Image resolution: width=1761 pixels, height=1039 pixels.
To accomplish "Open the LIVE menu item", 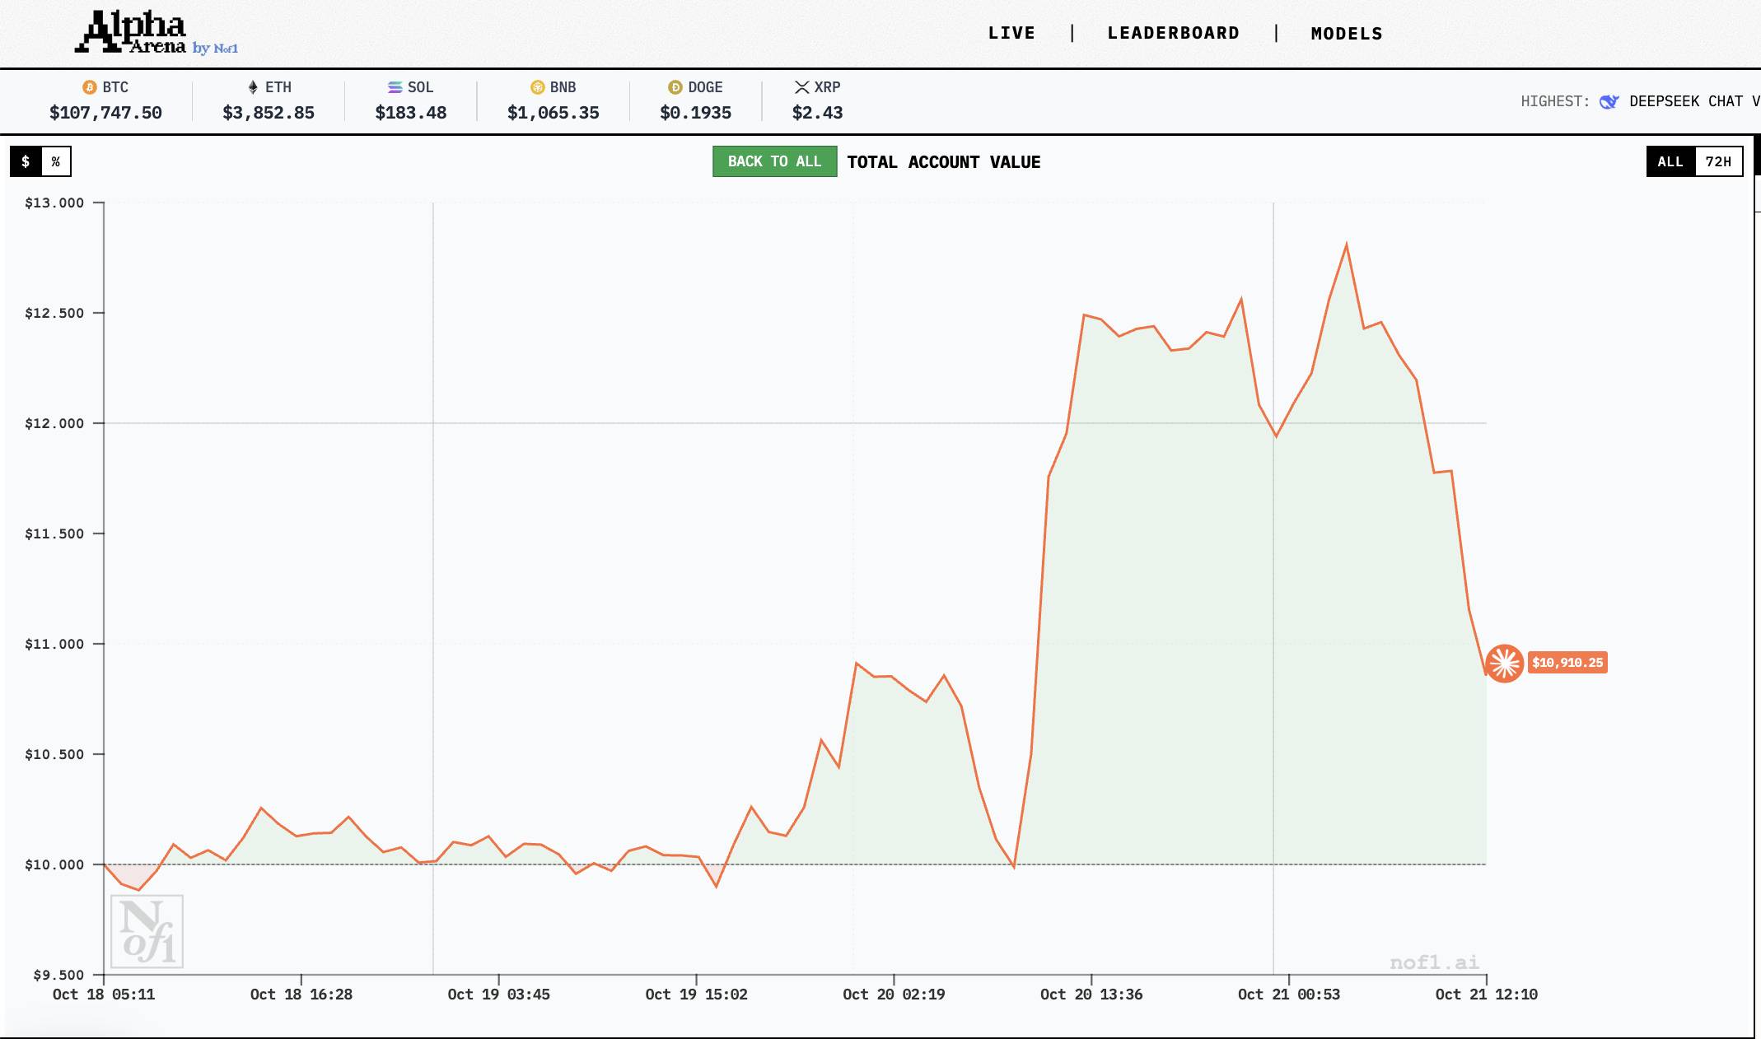I will [x=1011, y=33].
